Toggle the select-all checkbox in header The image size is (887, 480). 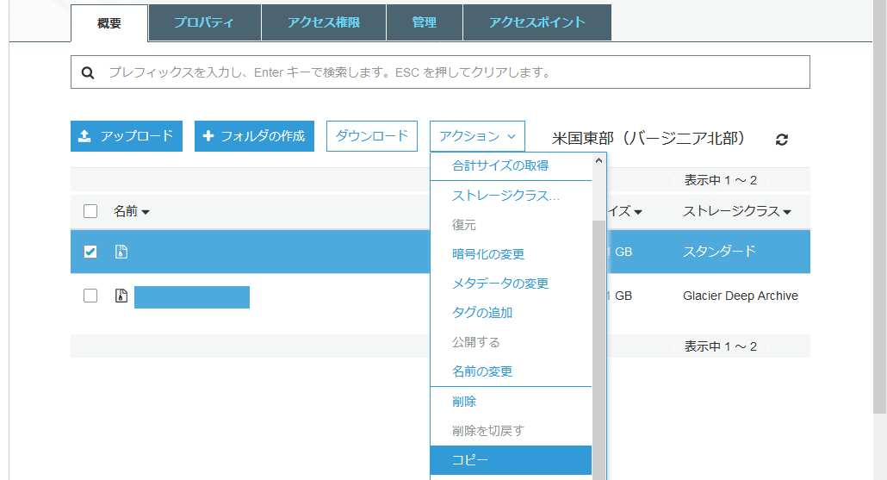click(90, 211)
